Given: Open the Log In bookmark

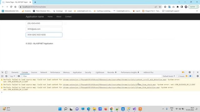Looking at the screenshot, I should tap(136, 11).
